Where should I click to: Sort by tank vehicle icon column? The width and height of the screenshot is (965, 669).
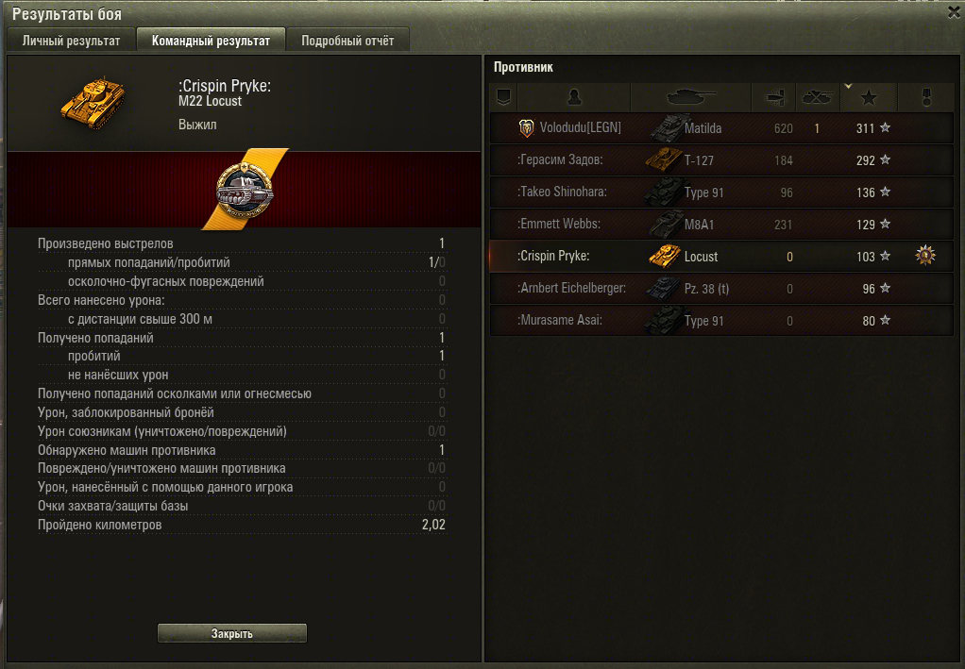(x=691, y=97)
